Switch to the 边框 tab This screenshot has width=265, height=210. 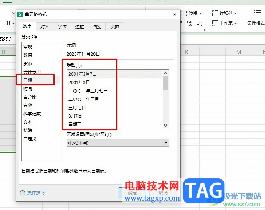[x=80, y=27]
